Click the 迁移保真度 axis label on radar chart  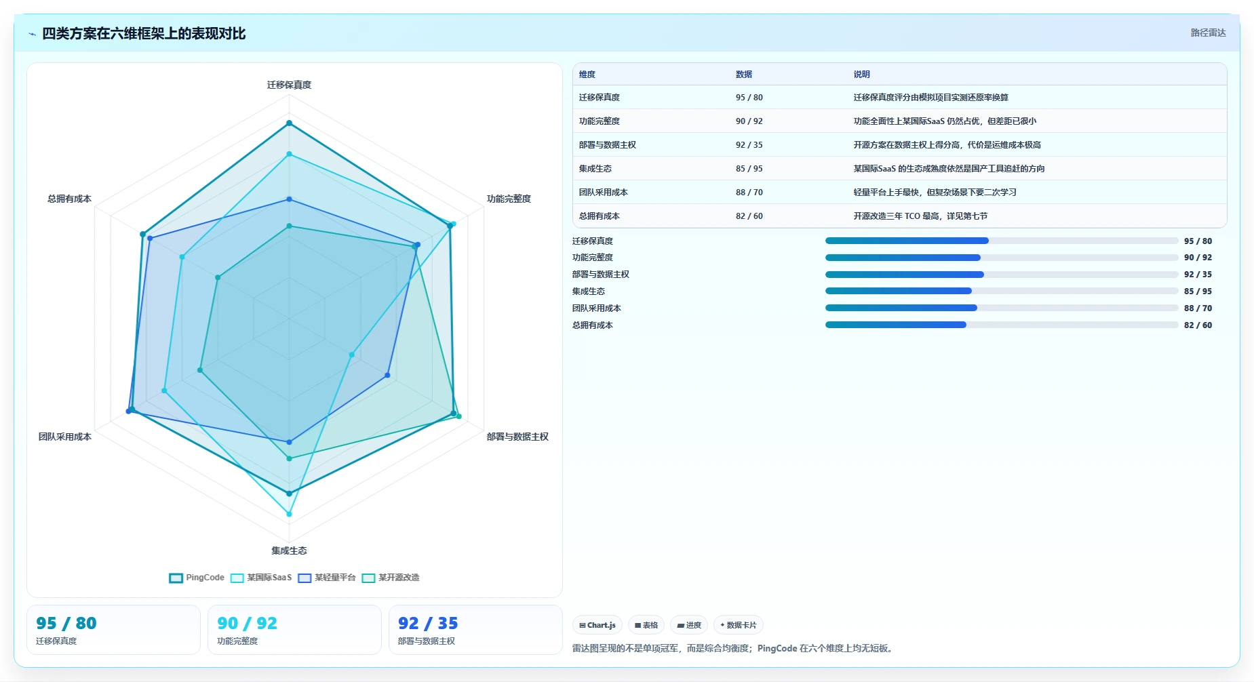[x=289, y=85]
